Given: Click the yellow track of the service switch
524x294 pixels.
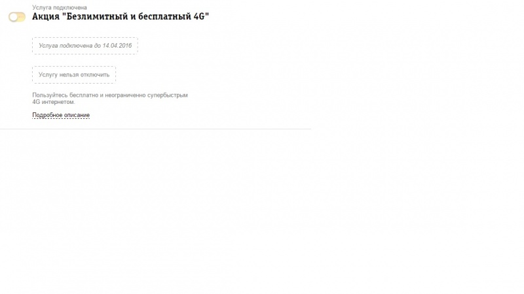Looking at the screenshot, I should click(x=22, y=17).
